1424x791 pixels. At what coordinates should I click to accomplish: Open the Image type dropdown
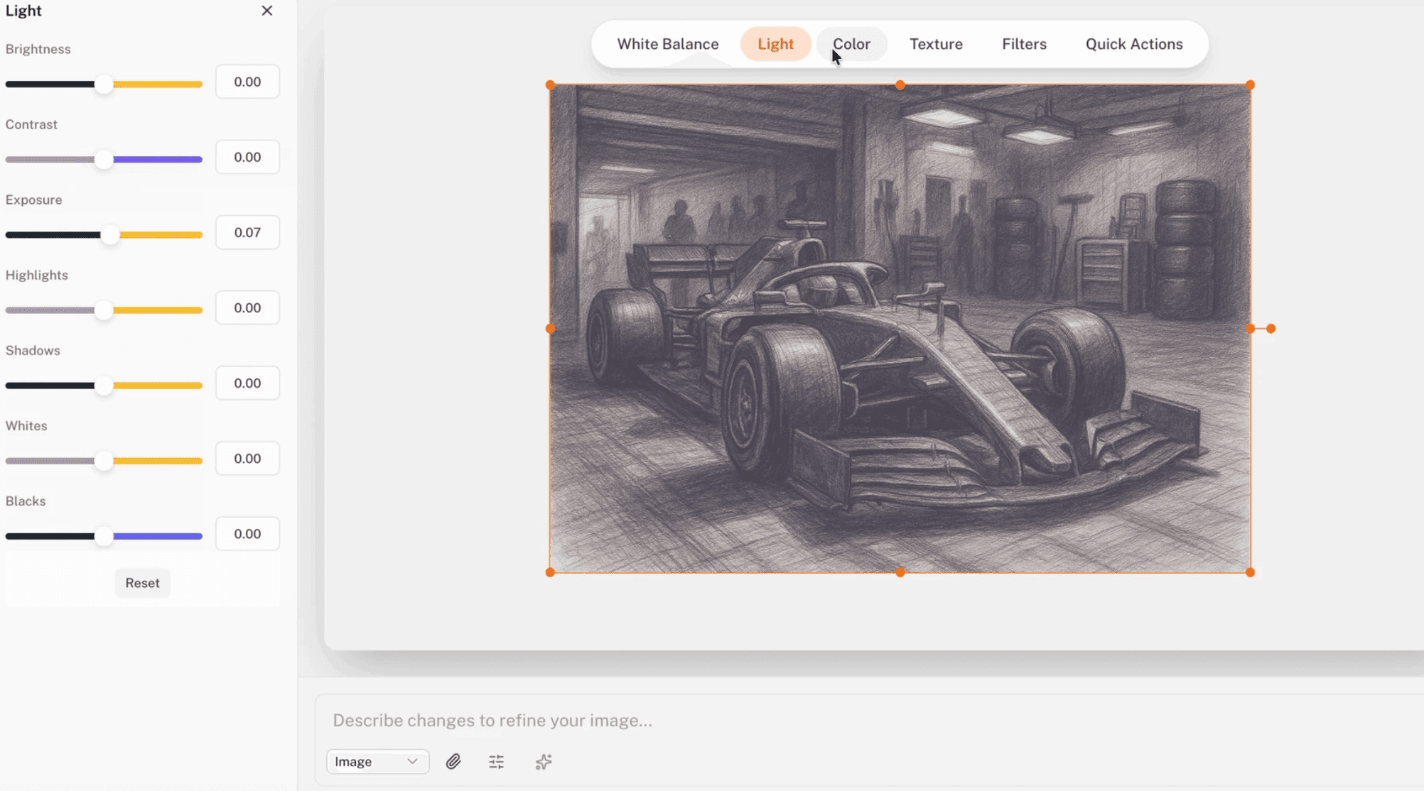pos(377,761)
